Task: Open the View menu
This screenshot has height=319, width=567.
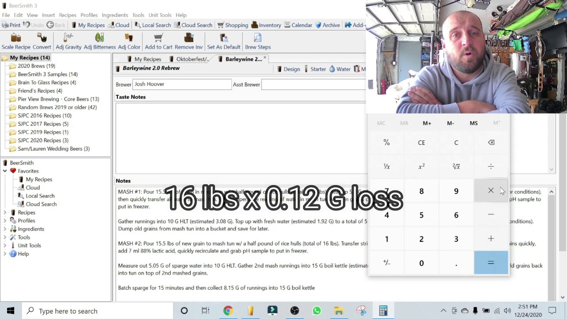Action: (32, 15)
